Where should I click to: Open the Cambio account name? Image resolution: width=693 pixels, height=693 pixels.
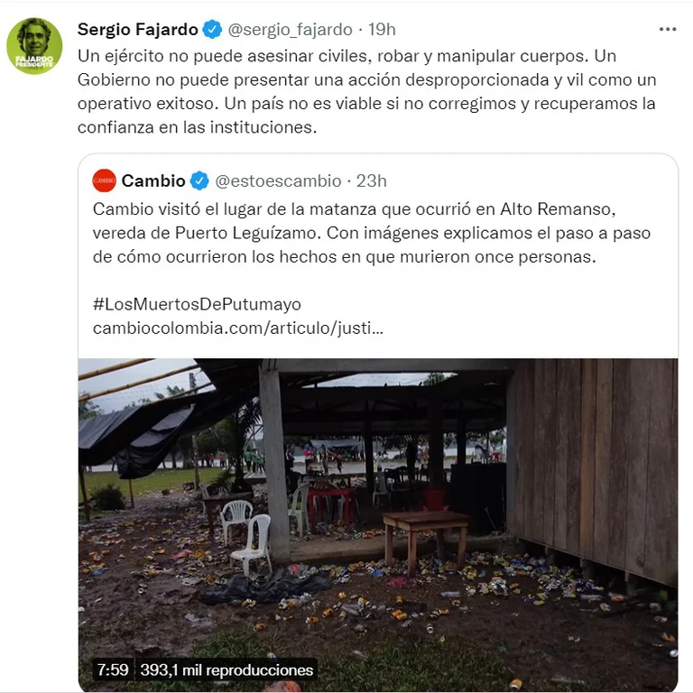(x=152, y=180)
